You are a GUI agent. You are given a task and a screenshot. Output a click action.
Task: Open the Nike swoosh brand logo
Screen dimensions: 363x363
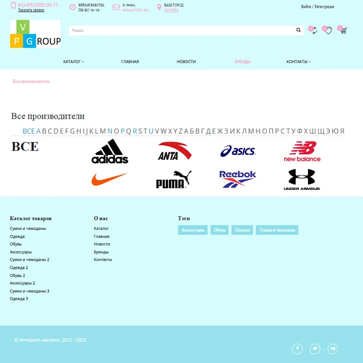click(x=110, y=179)
